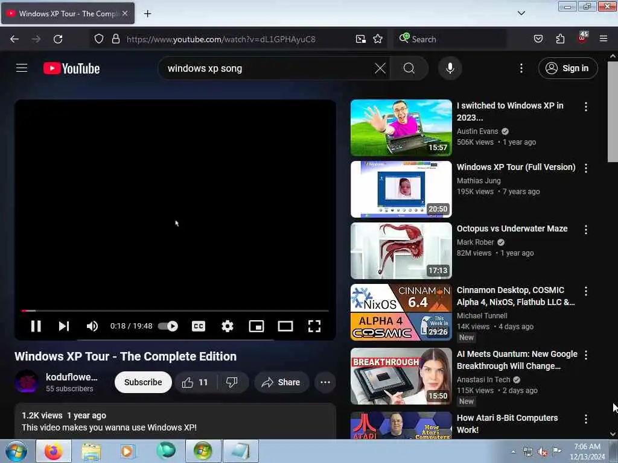Click Anastasi In Tech channel name

(483, 380)
